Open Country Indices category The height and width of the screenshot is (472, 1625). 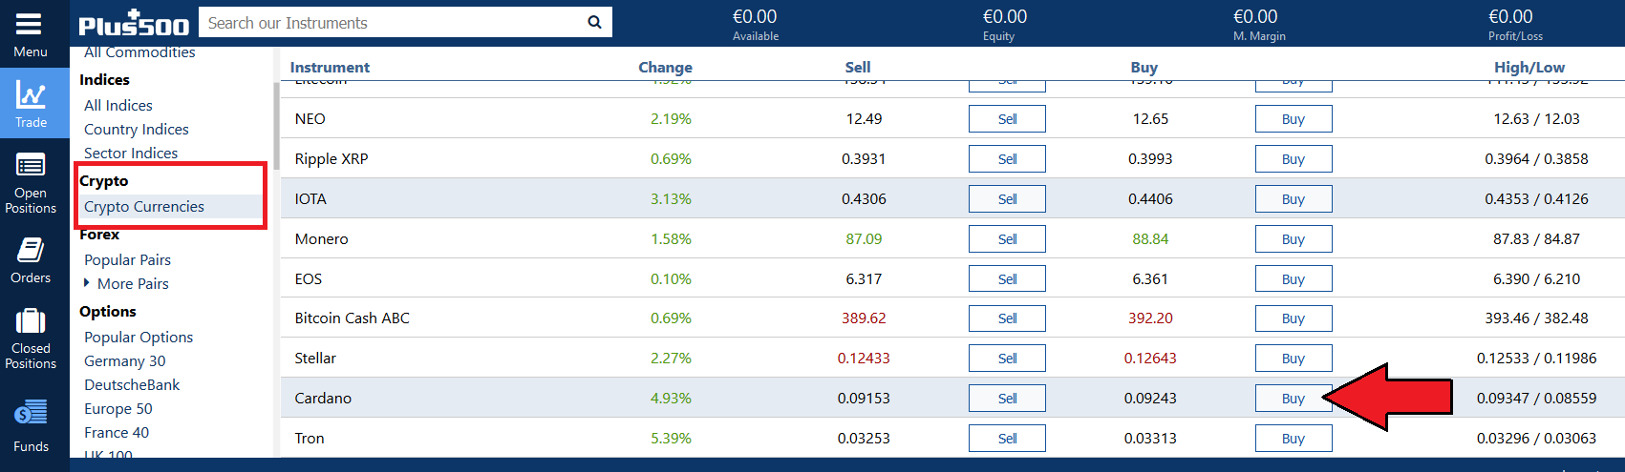(x=137, y=129)
